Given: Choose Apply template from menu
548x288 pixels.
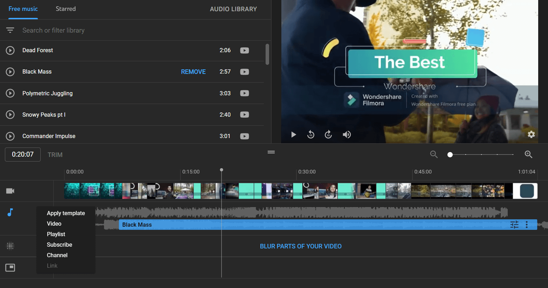Looking at the screenshot, I should coord(66,213).
